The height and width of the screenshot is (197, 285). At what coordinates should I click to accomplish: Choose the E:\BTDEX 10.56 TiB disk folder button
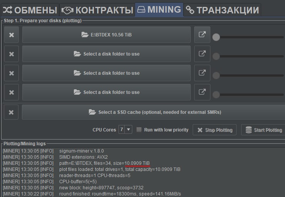click(x=107, y=35)
